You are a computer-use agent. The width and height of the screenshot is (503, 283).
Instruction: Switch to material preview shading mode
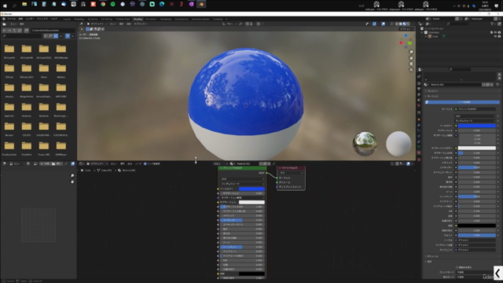404,24
